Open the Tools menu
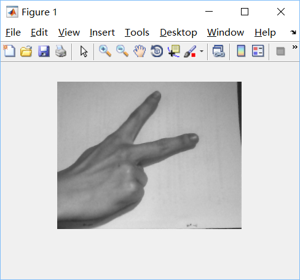Screen dimensions: 300x280 coord(137,33)
